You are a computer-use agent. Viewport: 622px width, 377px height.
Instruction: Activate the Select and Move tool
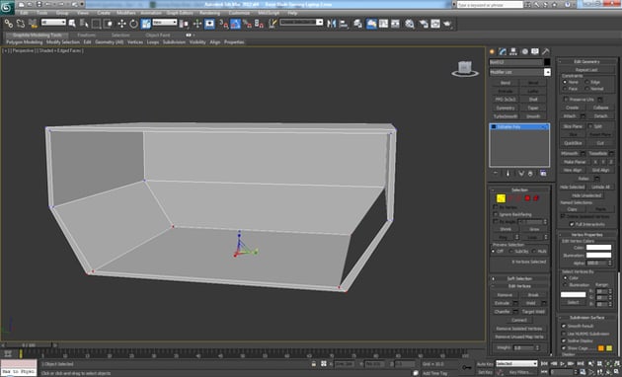click(121, 24)
